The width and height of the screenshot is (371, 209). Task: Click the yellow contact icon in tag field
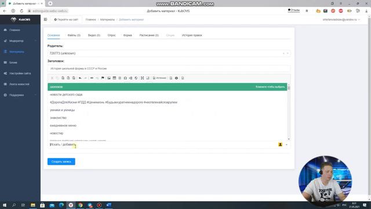point(280,145)
